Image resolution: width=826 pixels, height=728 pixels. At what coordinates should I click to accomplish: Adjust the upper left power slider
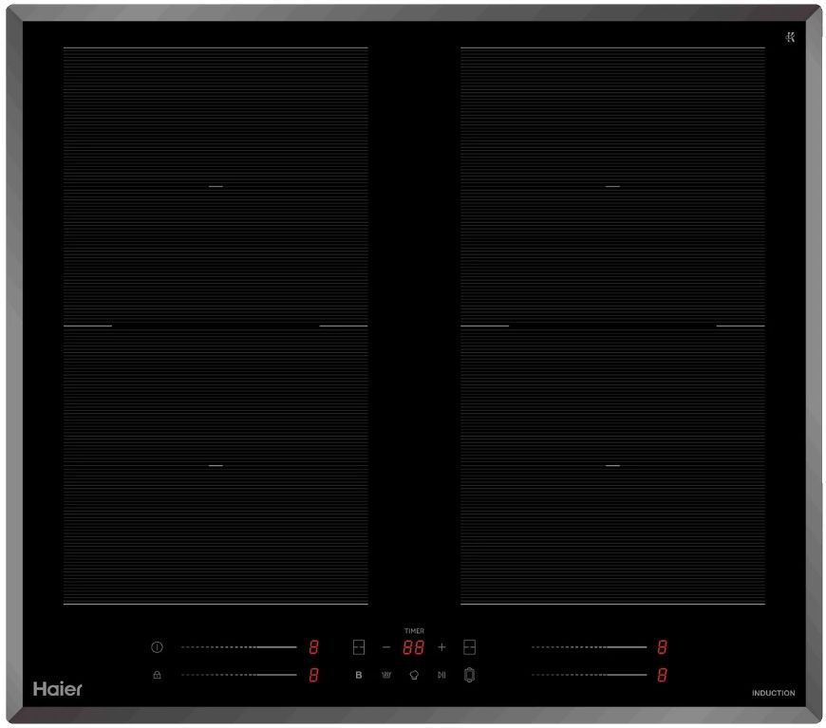point(238,647)
